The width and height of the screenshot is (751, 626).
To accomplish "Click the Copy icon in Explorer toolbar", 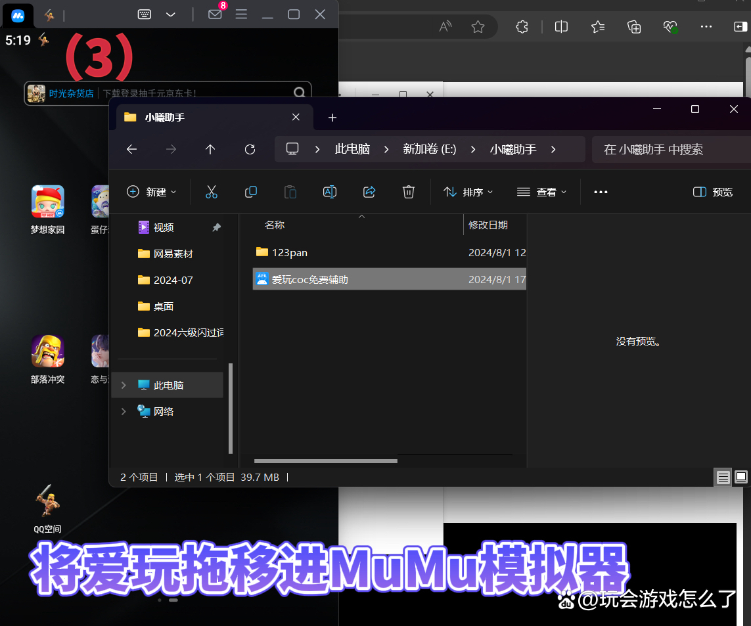I will (x=250, y=192).
